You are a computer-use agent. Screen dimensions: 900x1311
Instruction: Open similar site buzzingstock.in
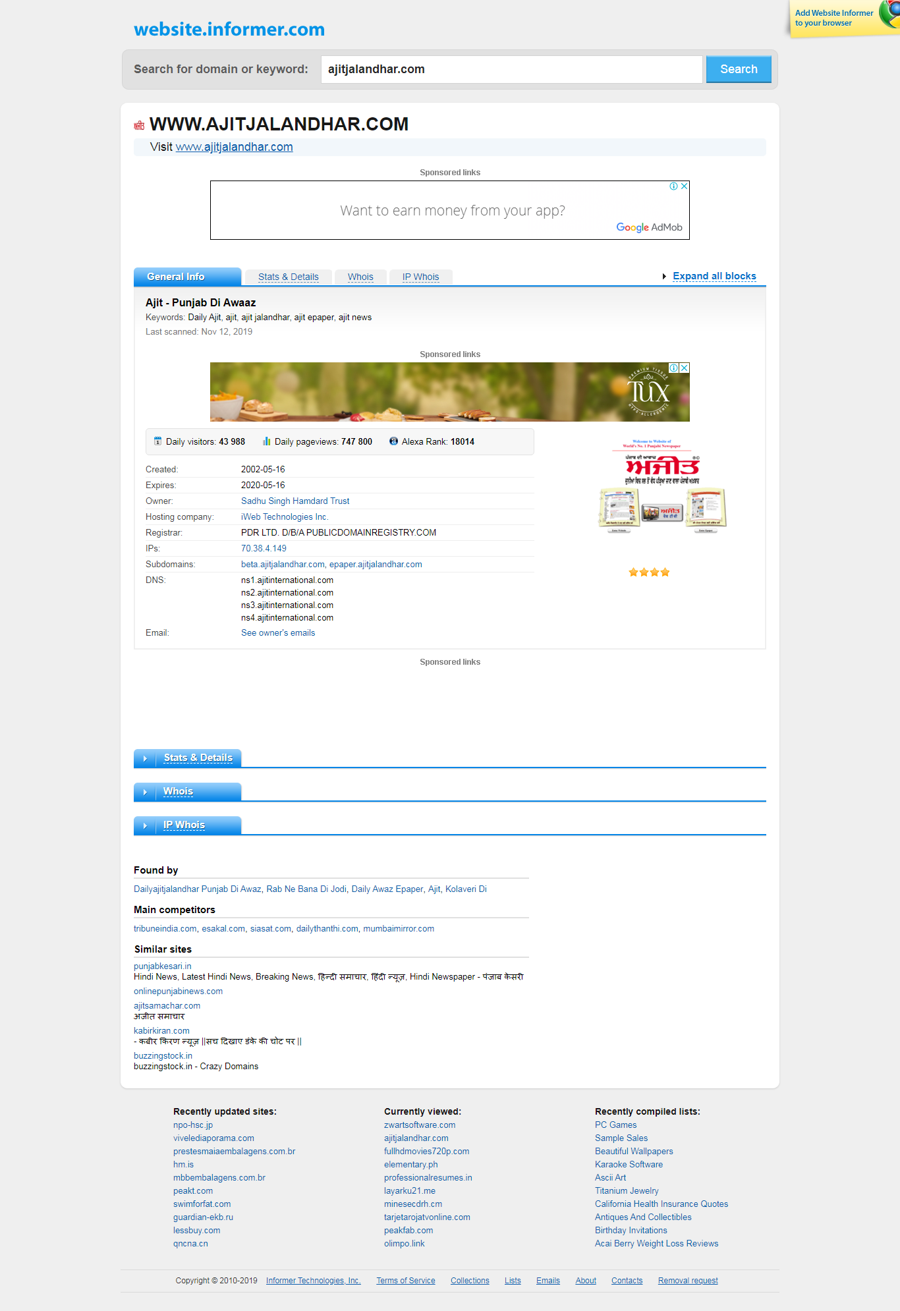pos(163,1056)
